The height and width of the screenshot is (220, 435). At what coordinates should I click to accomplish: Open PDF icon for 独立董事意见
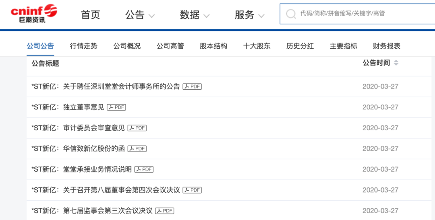pyautogui.click(x=116, y=107)
